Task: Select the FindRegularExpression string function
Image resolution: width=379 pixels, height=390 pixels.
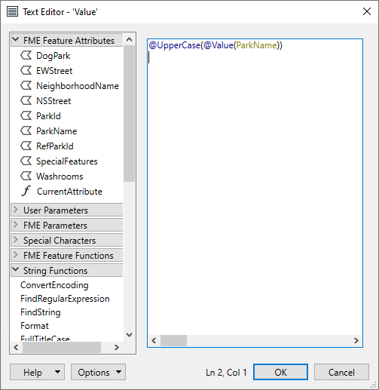Action: (65, 299)
